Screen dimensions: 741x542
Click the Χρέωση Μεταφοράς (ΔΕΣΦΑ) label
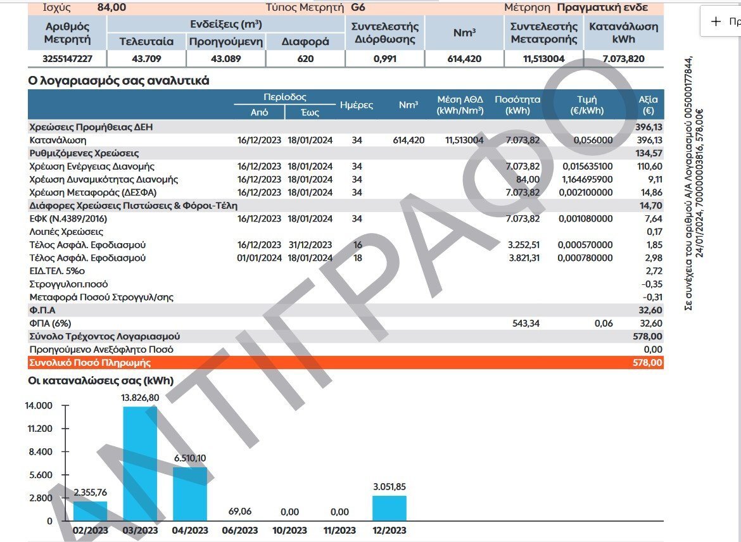[92, 192]
